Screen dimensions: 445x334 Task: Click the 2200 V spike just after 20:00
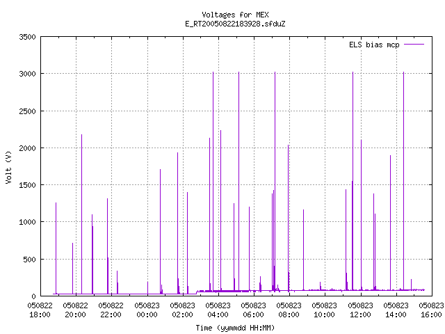[82, 214]
